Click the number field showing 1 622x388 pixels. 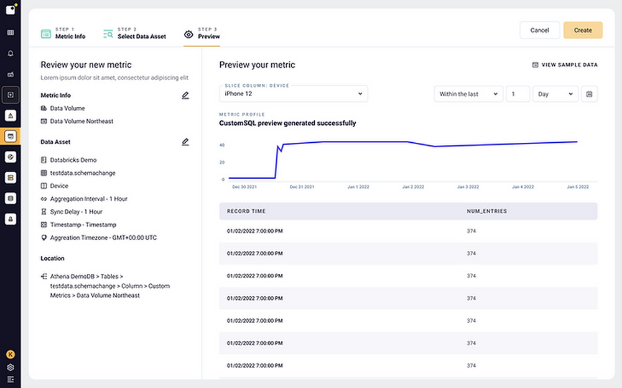tap(518, 94)
